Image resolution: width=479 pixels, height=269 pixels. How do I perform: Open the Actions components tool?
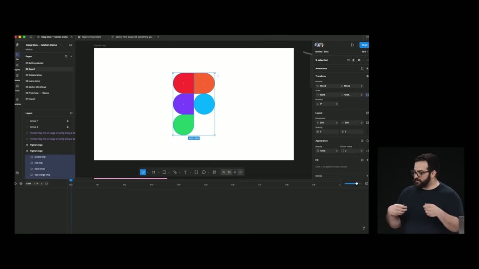point(215,172)
